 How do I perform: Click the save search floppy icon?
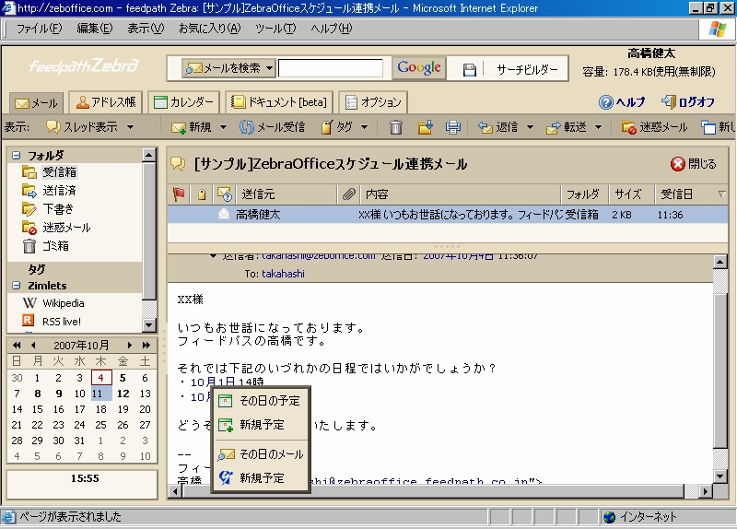[x=469, y=69]
